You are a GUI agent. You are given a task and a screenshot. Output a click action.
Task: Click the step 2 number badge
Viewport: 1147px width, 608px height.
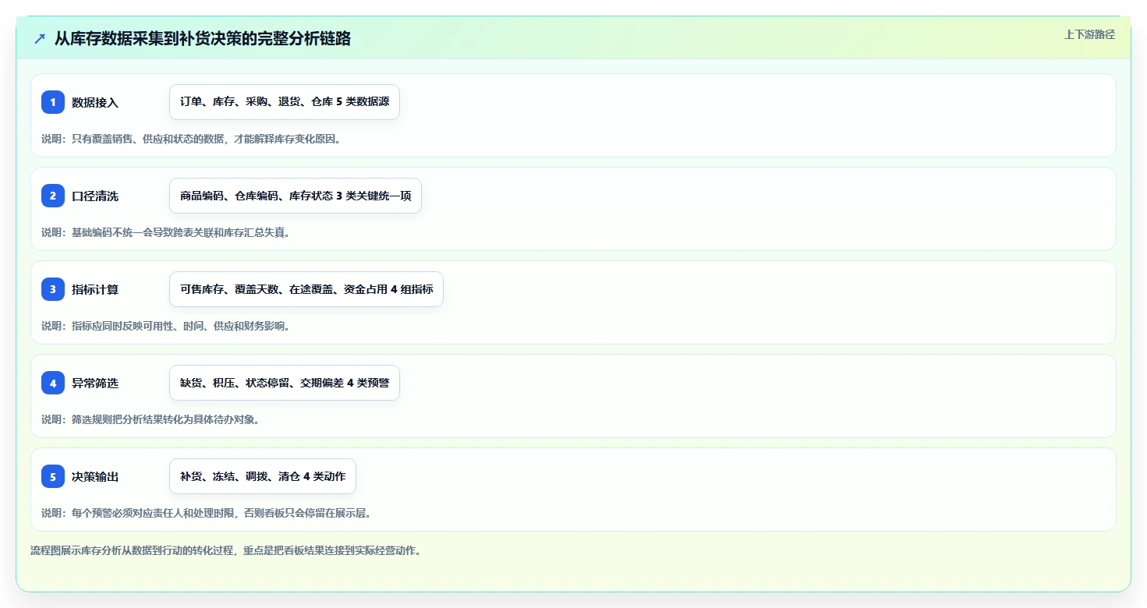[x=53, y=196]
